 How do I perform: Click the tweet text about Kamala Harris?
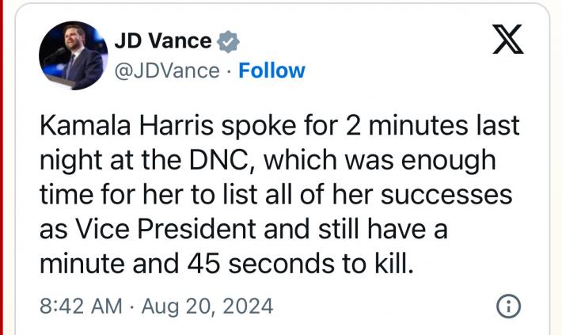[x=279, y=195]
